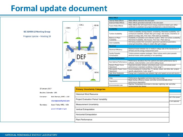The image size is (183, 137).
Task: Click the 'Future Wake Effects' cell
Action: (118, 26)
